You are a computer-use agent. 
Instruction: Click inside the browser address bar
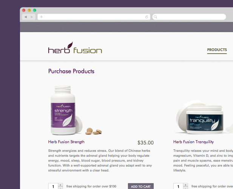(x=94, y=17)
